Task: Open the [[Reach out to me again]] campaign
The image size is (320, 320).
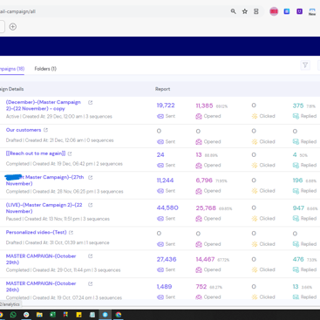Action: [x=36, y=153]
